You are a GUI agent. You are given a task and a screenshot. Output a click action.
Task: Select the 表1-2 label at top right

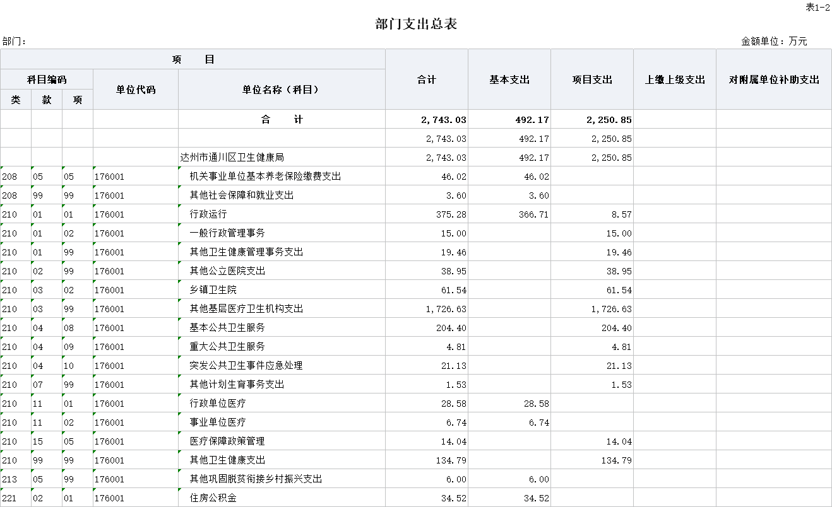[818, 7]
